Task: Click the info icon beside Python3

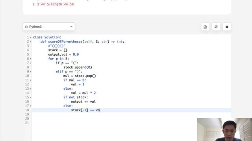Action: 26,27
